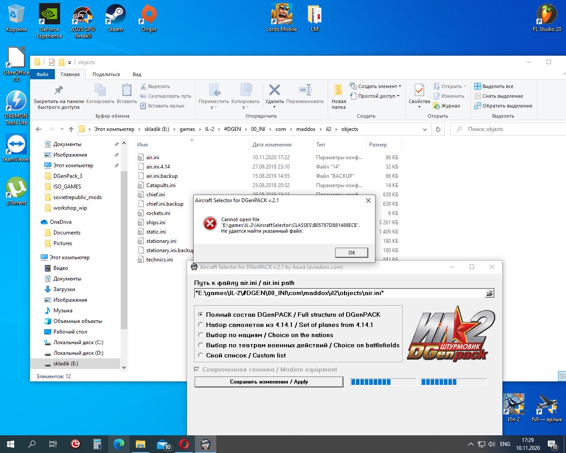The width and height of the screenshot is (566, 453).
Task: Select 'Свой список / Custom list' radio button
Action: 201,355
